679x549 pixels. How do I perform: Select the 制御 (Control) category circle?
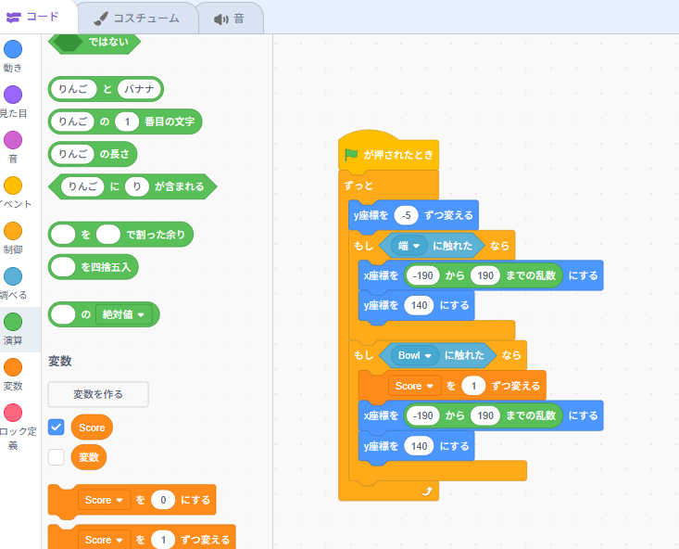[13, 231]
